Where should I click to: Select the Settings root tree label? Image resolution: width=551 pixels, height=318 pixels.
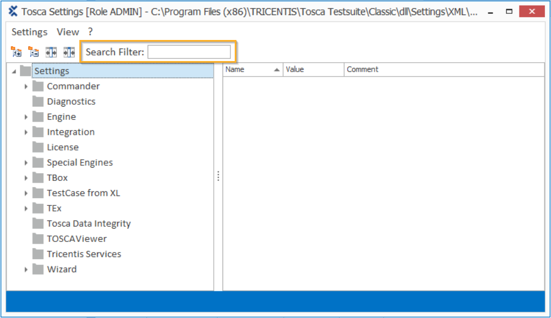pyautogui.click(x=52, y=71)
